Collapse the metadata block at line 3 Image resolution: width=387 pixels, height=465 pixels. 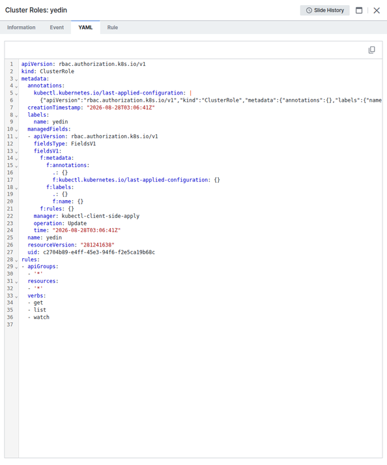16,79
